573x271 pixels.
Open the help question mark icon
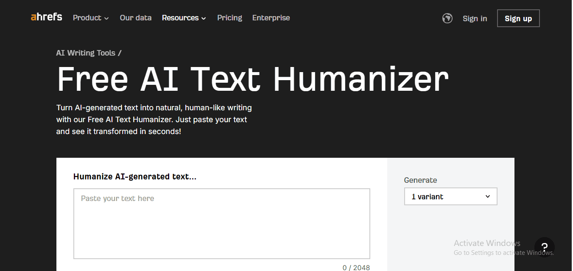pyautogui.click(x=544, y=247)
